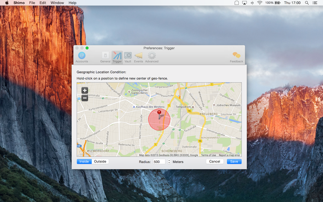Select the Outside geo-fence option
The height and width of the screenshot is (202, 323).
100,162
